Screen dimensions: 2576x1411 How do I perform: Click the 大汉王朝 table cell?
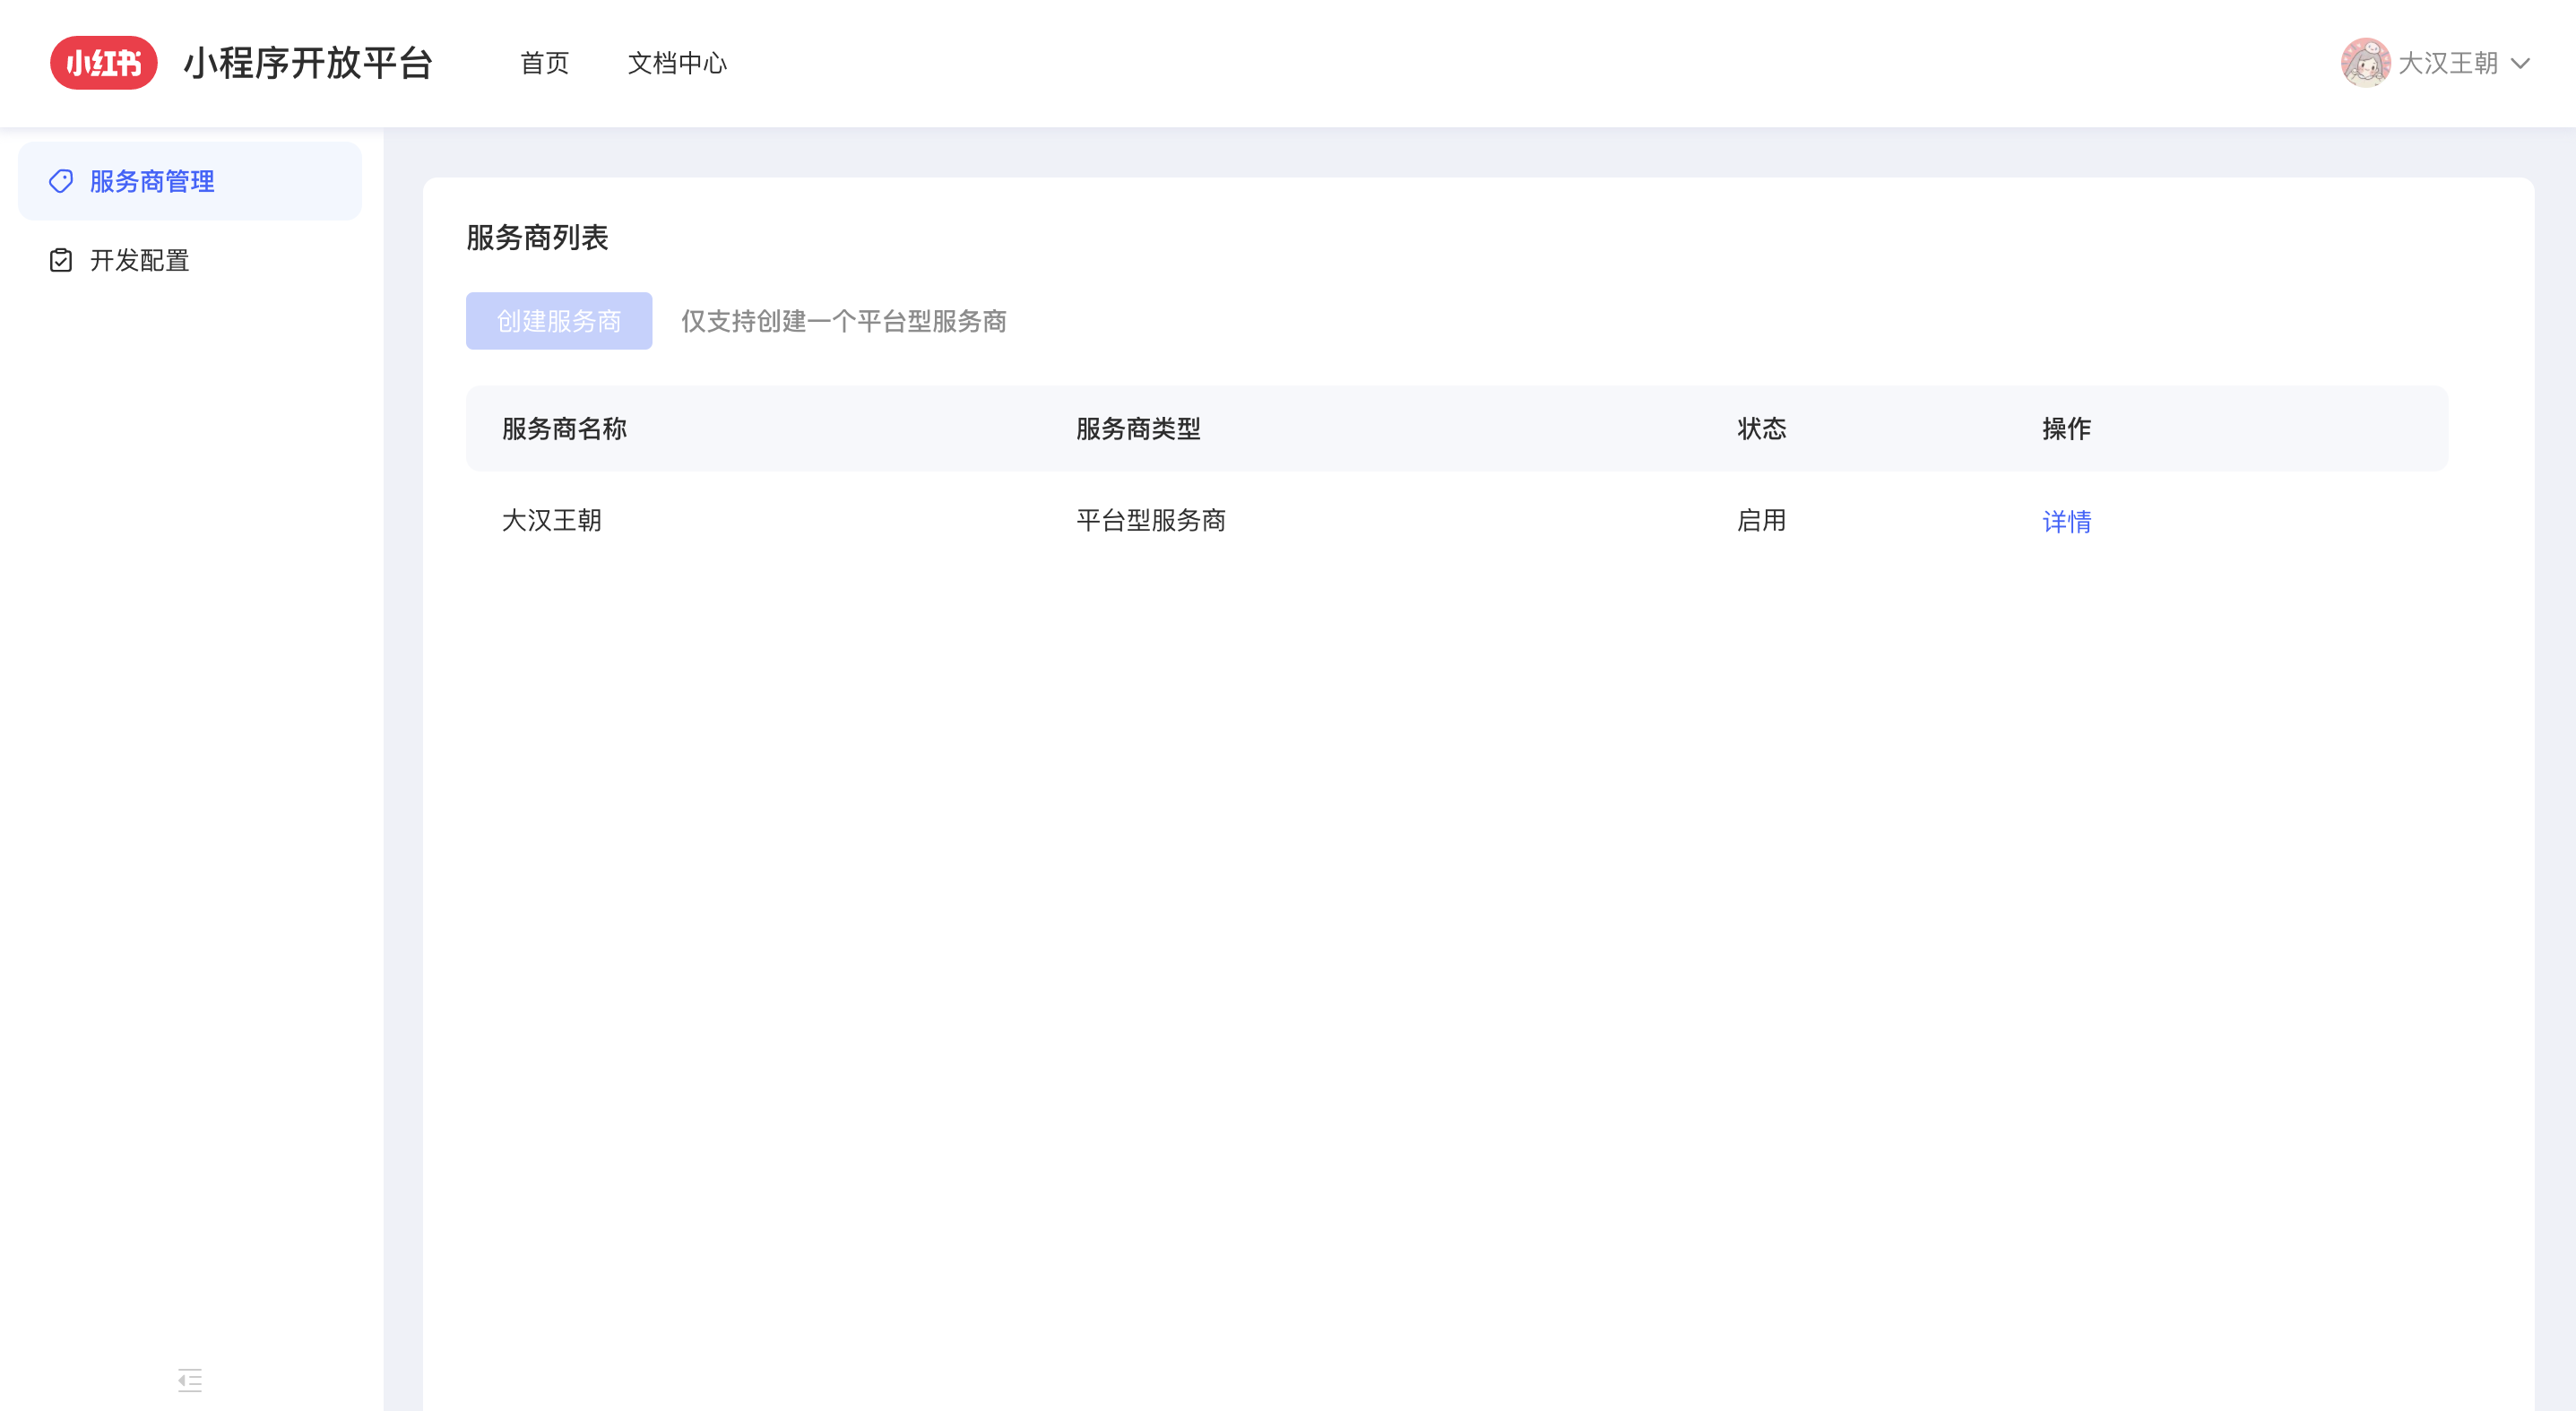(552, 520)
